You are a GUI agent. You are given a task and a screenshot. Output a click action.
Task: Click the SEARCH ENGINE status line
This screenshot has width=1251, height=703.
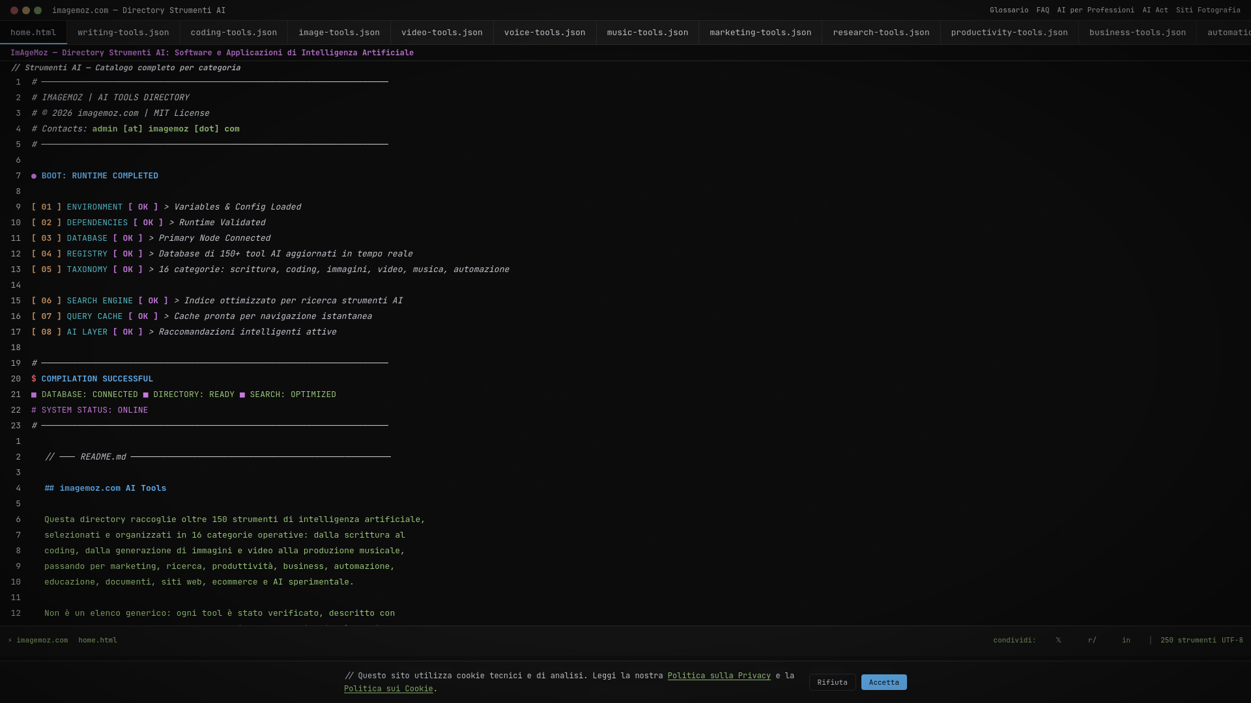pyautogui.click(x=217, y=301)
